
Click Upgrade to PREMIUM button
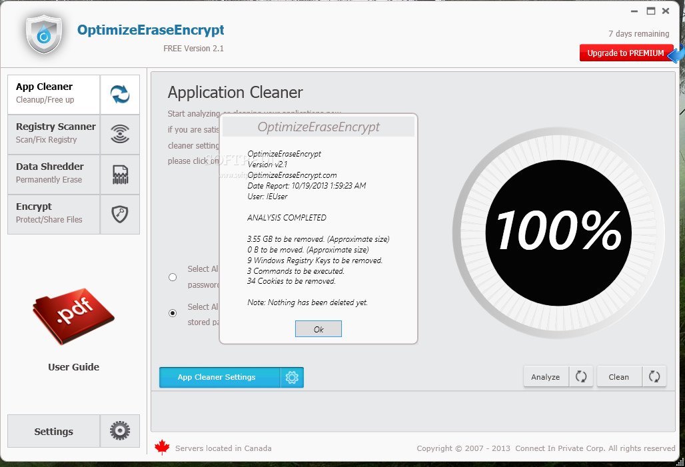coord(626,53)
